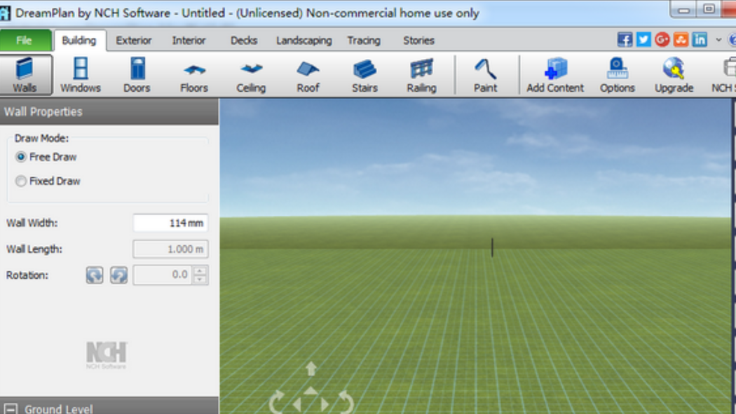Image resolution: width=736 pixels, height=414 pixels.
Task: Click the Google Plus share icon
Action: point(662,40)
